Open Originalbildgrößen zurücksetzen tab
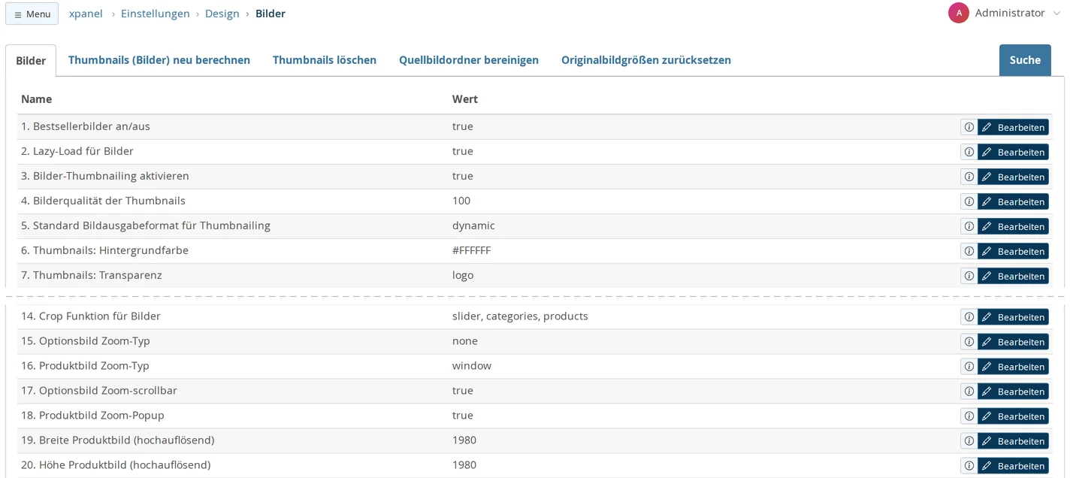The image size is (1070, 478). [x=646, y=60]
